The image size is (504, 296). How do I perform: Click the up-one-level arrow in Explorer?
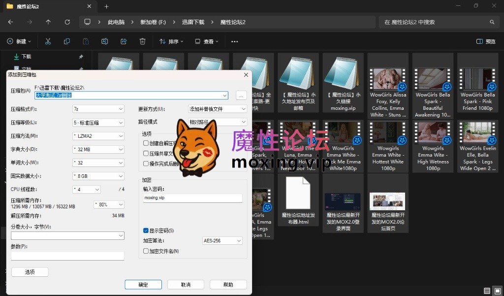tap(48, 22)
